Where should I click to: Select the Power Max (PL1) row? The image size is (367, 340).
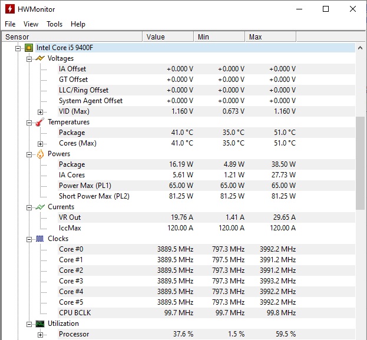tap(207, 186)
